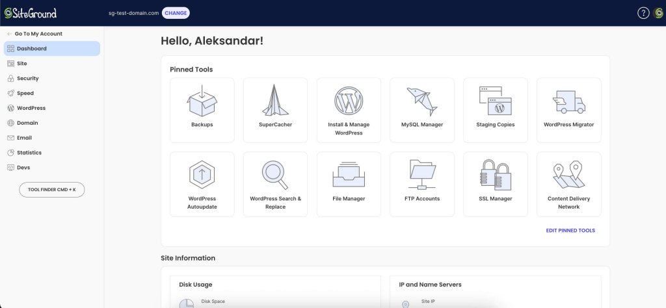Image resolution: width=666 pixels, height=308 pixels.
Task: Click the Security lock icon in sidebar
Action: [x=10, y=78]
